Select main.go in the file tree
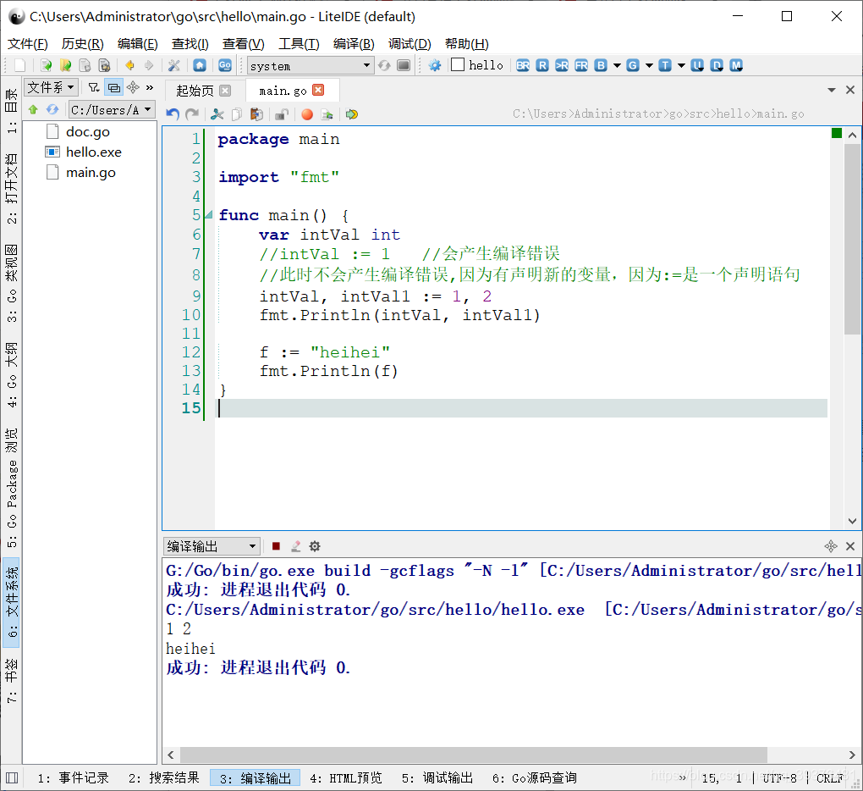863x791 pixels. click(91, 173)
